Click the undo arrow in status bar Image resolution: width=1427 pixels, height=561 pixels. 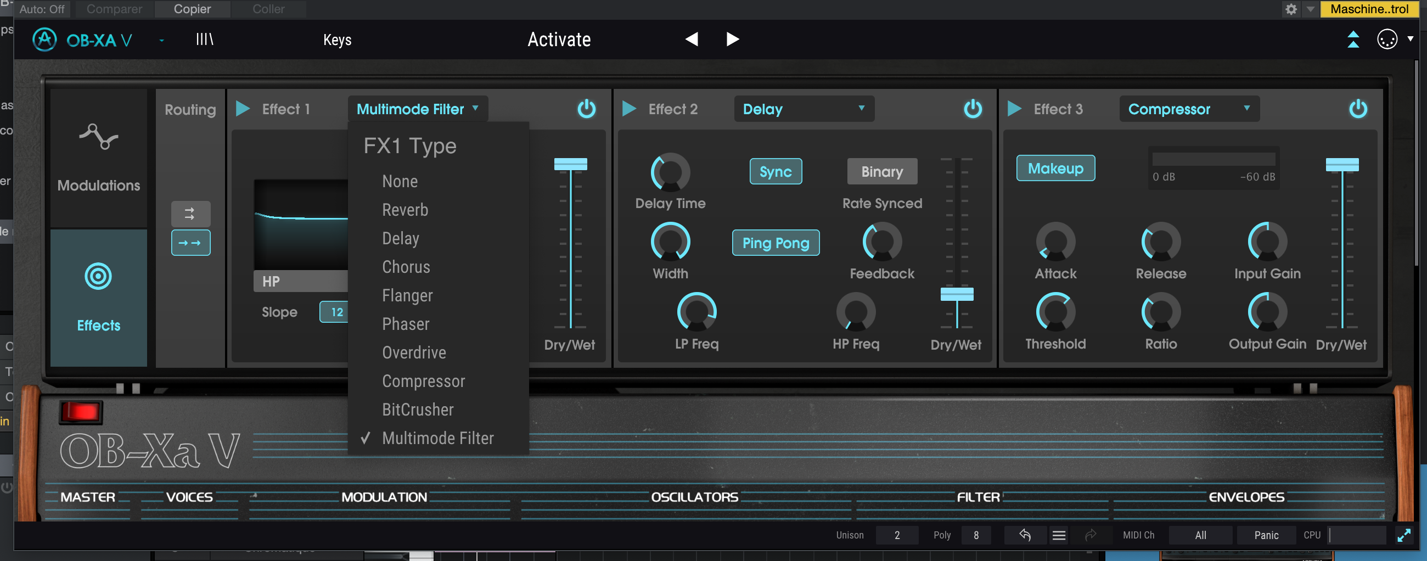click(x=1024, y=535)
